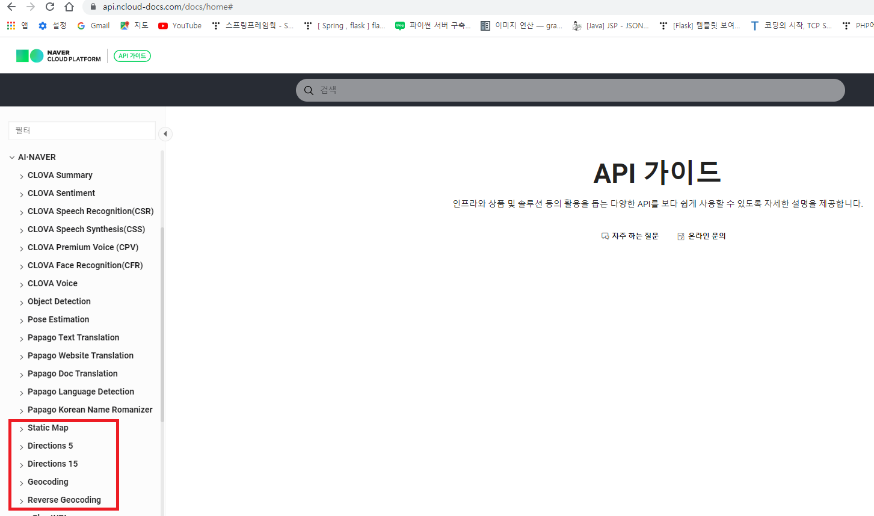Click the magnifier icon in search bar
The width and height of the screenshot is (874, 516).
pos(309,90)
